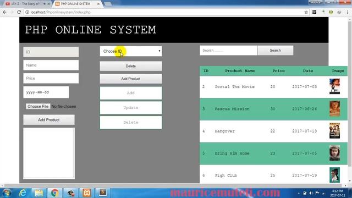Click the Date column header

[308, 71]
